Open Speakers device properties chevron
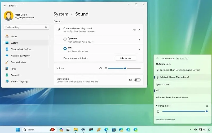 point(139,40)
